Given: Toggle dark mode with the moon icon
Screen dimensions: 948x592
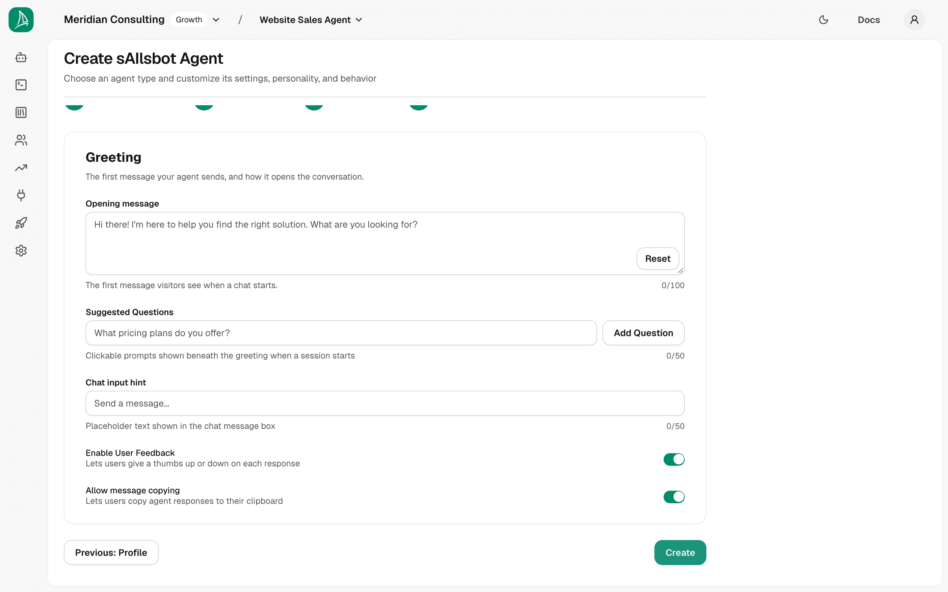Looking at the screenshot, I should click(824, 20).
